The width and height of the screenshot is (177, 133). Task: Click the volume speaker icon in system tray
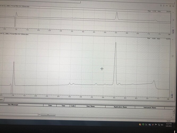tap(162, 124)
